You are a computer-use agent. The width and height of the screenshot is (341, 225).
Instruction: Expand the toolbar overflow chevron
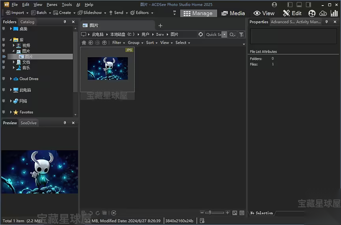point(174,13)
